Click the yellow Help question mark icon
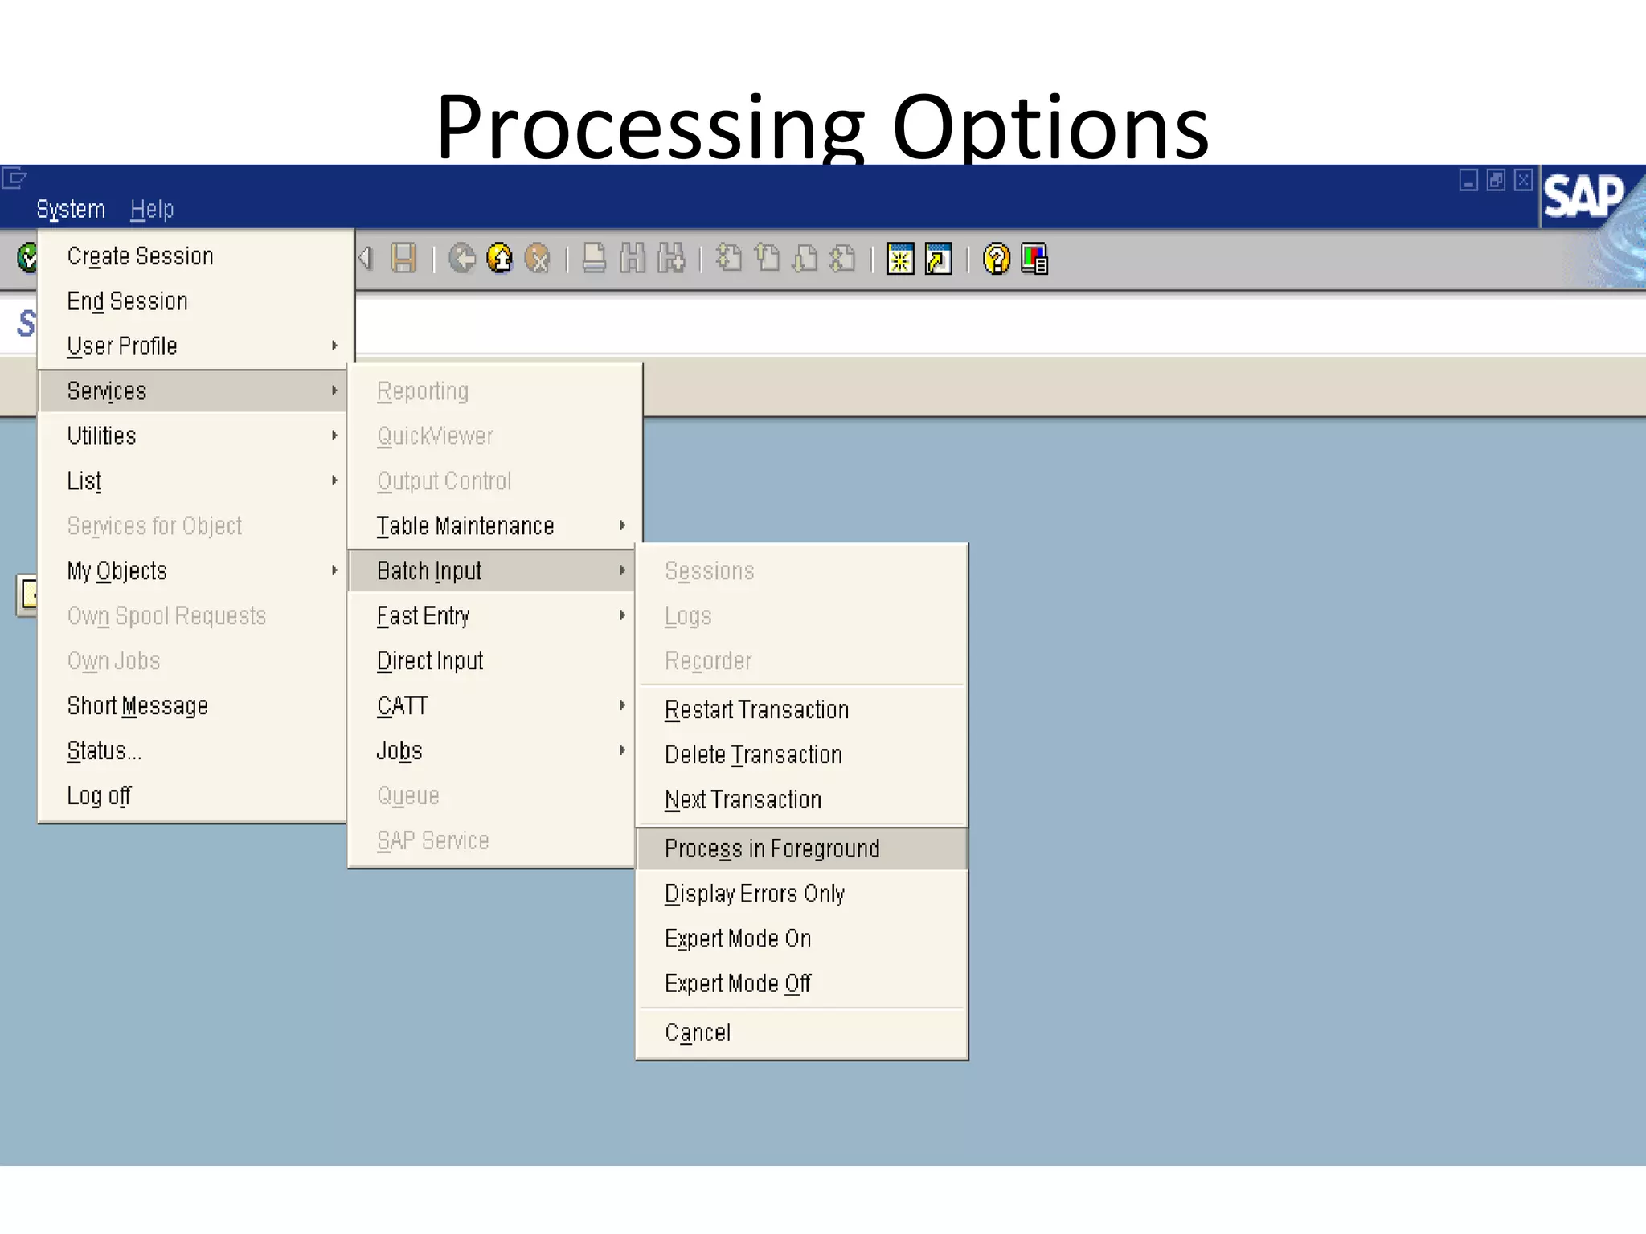The image size is (1646, 1234). click(997, 259)
